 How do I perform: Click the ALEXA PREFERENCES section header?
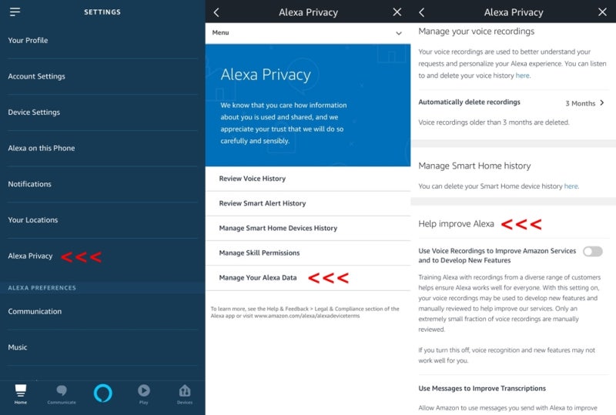42,288
